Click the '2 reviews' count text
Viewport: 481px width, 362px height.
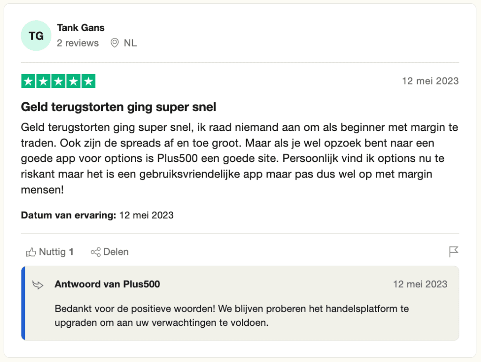tap(78, 43)
